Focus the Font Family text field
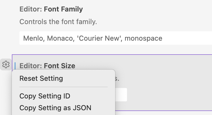 pos(116,38)
